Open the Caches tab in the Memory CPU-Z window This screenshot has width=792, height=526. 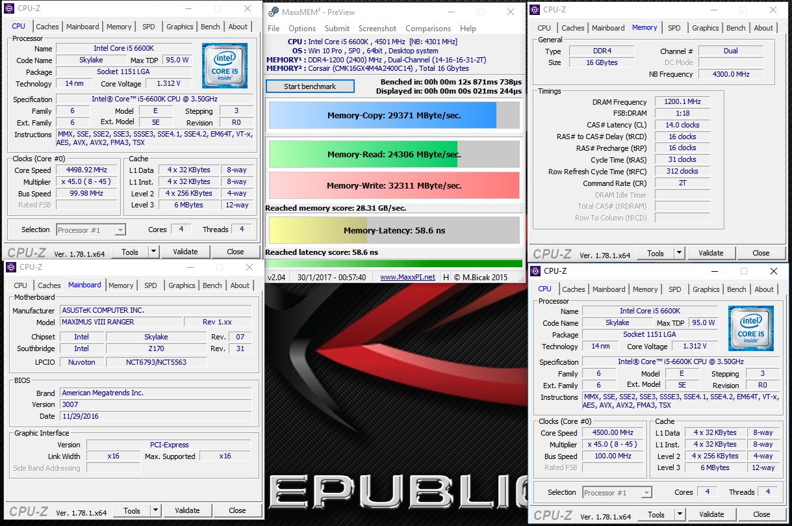click(573, 28)
